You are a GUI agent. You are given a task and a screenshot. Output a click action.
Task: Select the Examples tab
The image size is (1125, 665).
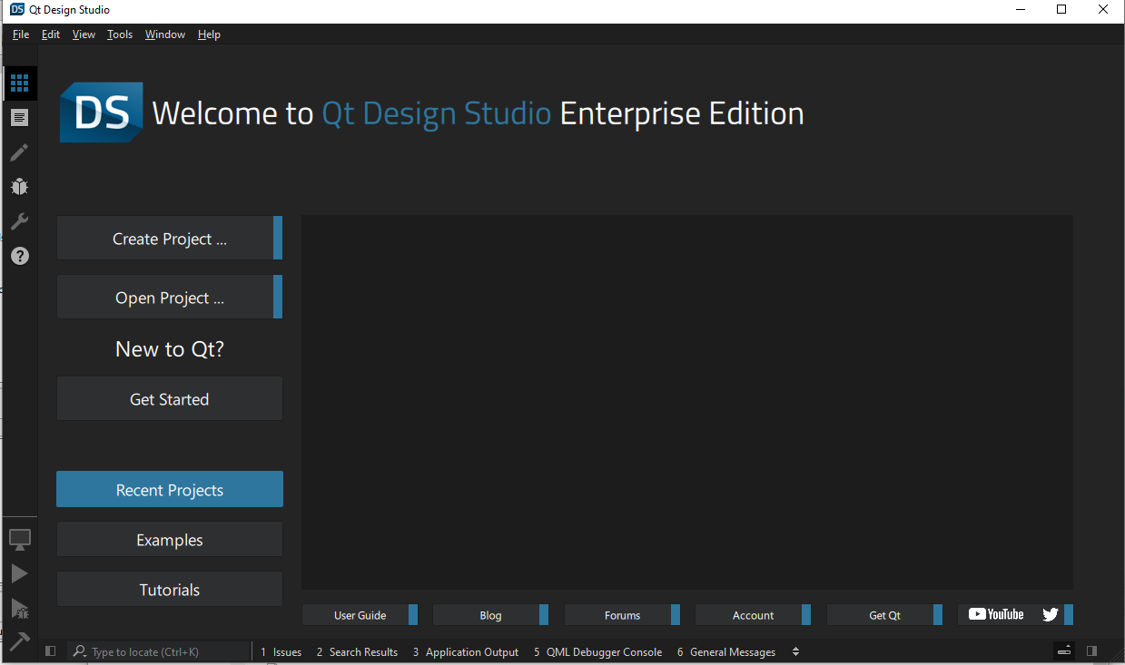point(170,540)
